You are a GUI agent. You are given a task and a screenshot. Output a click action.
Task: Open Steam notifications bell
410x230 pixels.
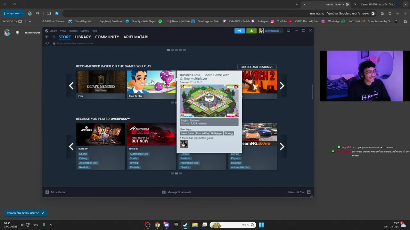(251, 31)
